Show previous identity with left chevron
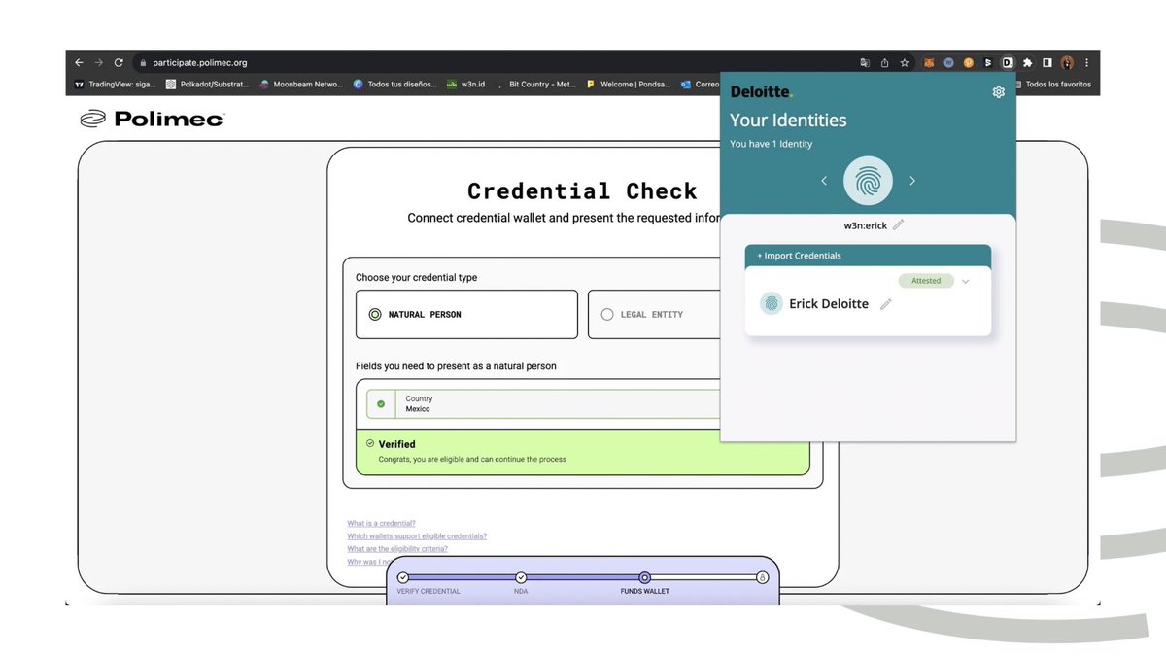The width and height of the screenshot is (1166, 656). (824, 181)
